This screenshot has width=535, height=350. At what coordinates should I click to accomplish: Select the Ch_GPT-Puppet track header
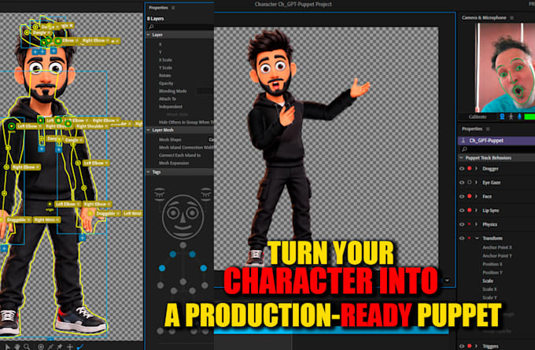click(x=496, y=141)
